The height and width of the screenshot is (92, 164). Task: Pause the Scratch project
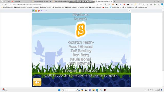pos(36,11)
